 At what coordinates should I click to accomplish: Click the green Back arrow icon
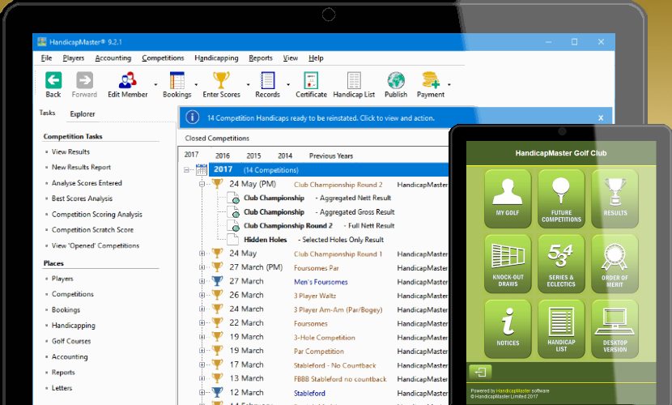click(x=53, y=81)
